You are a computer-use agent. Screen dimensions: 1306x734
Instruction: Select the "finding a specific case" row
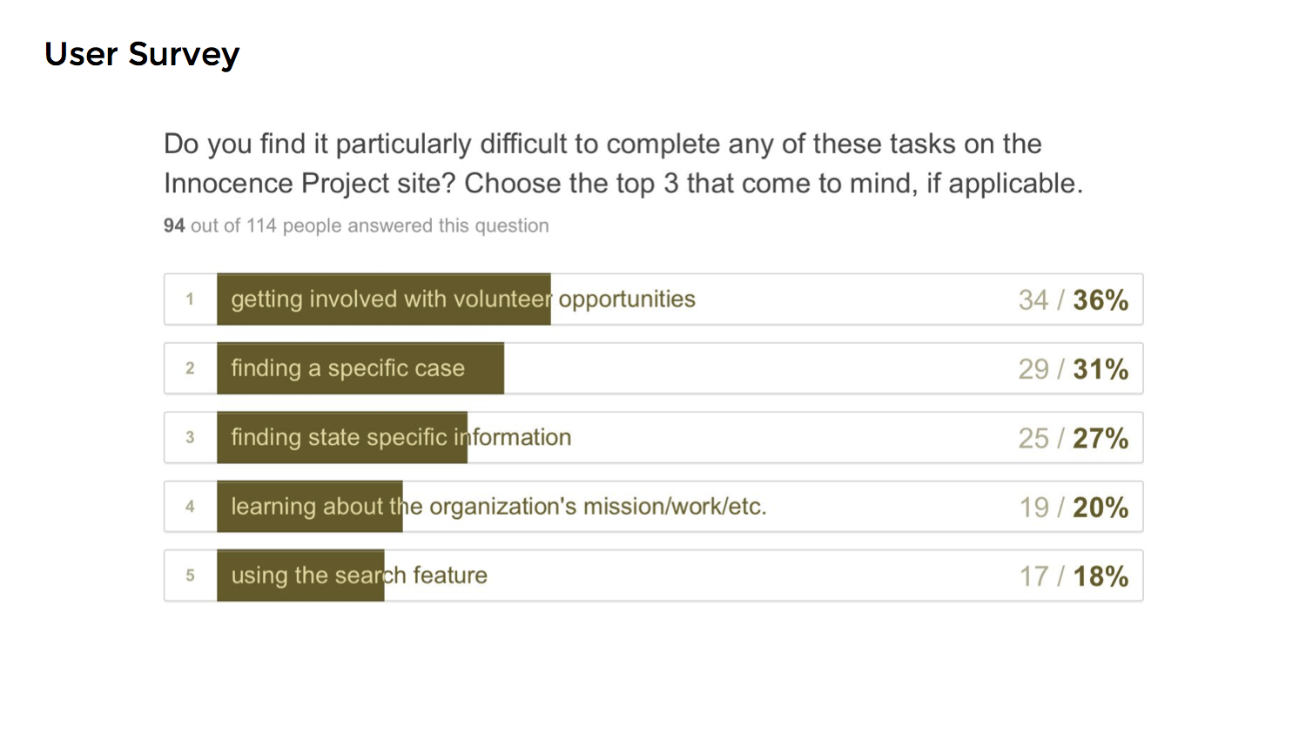654,368
